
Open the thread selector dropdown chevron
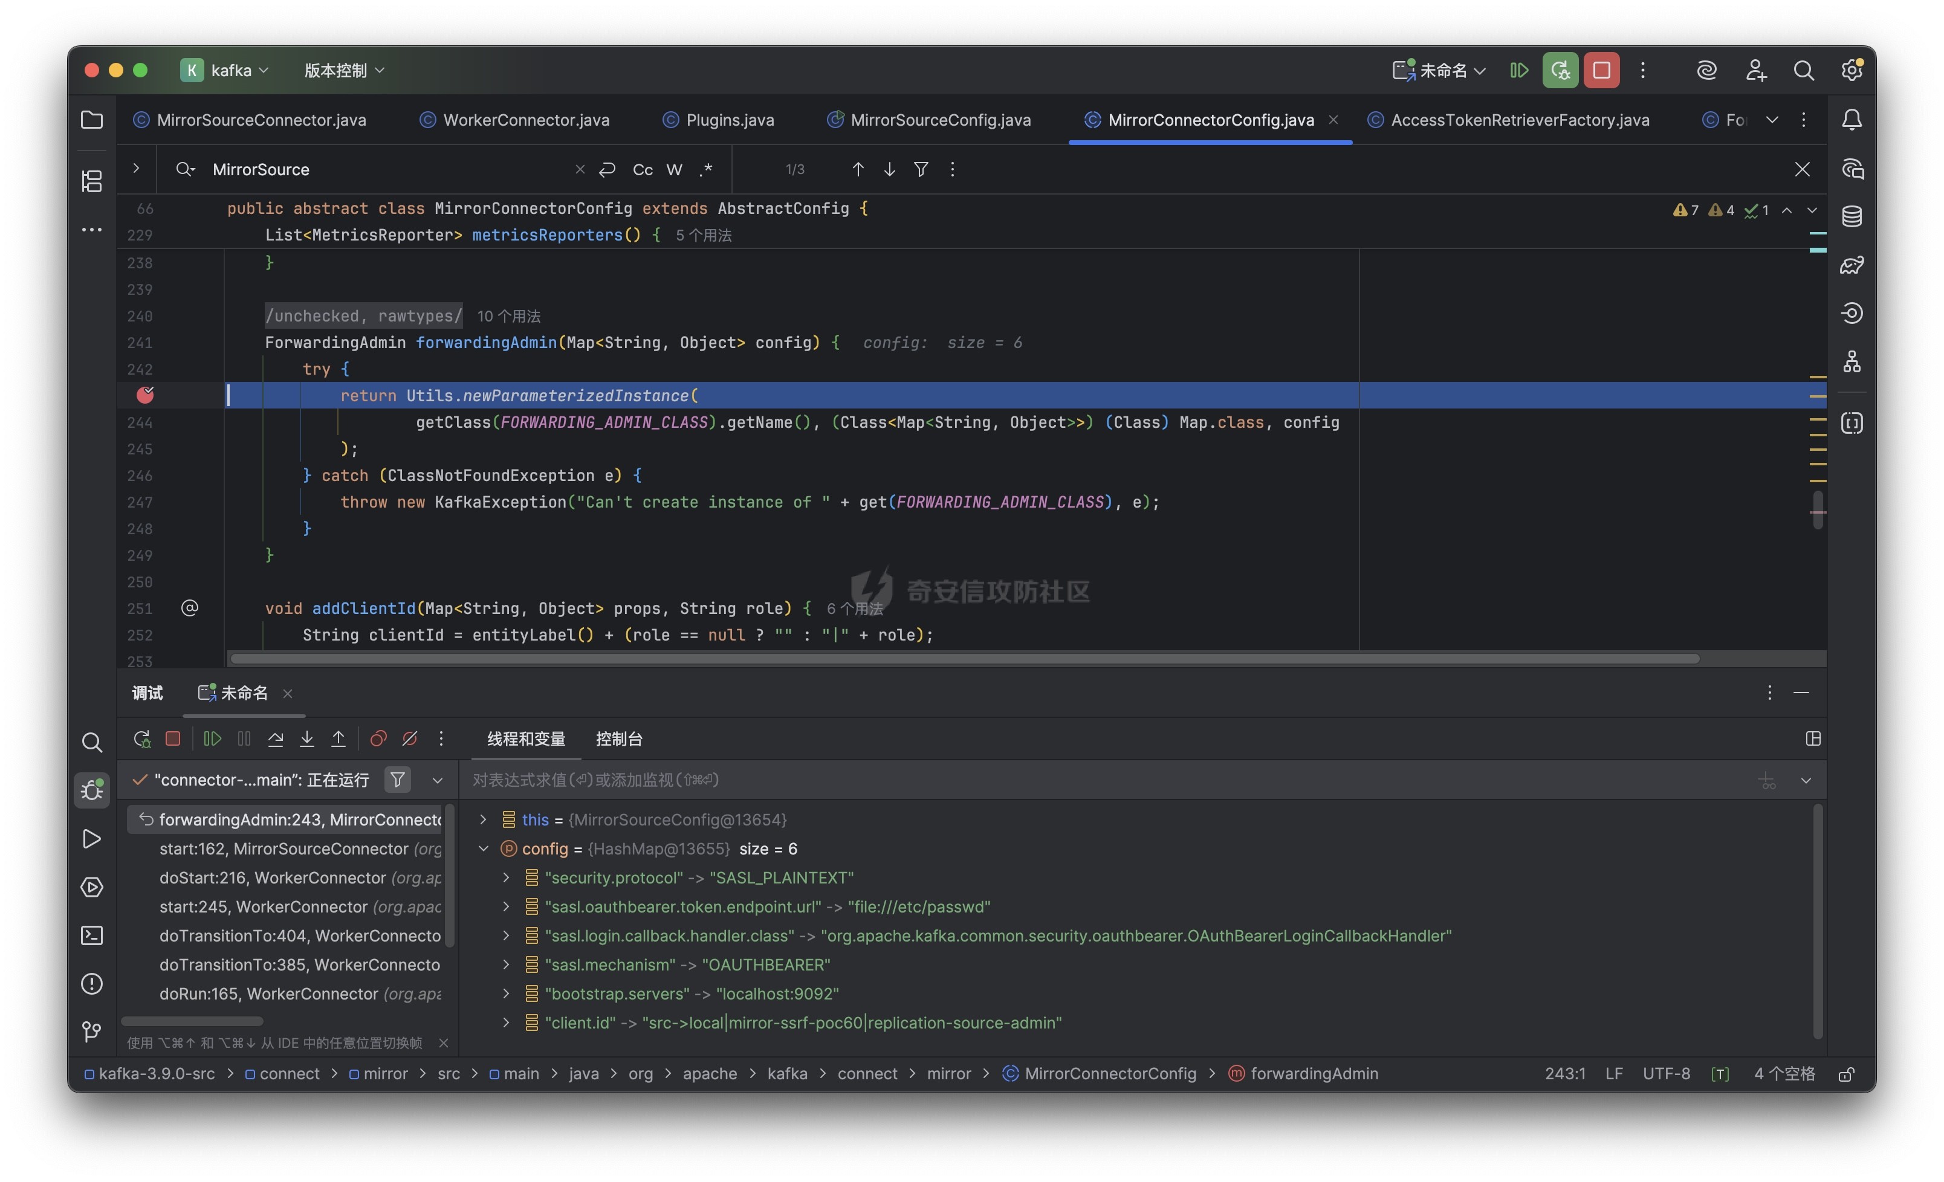point(437,780)
